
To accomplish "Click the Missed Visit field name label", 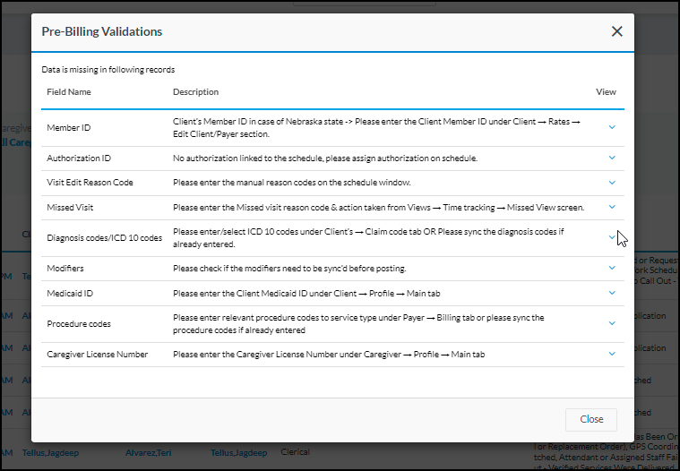I will click(x=71, y=207).
